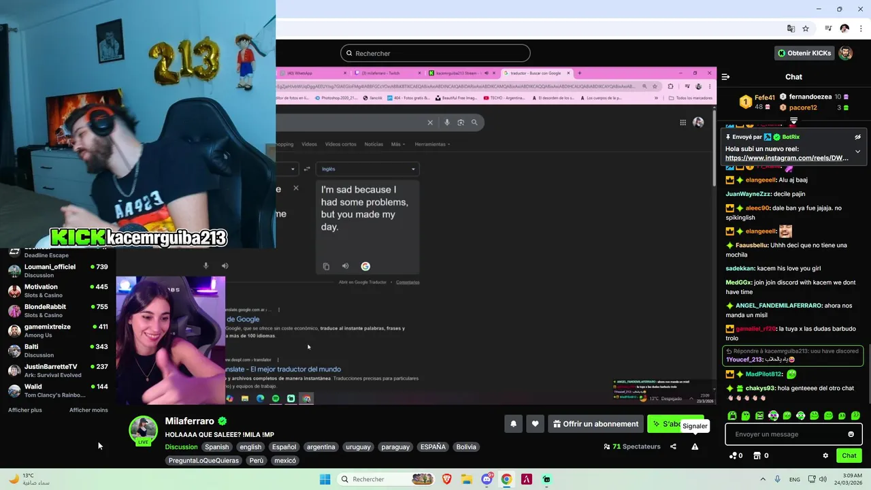Select the Bolivia tag
The width and height of the screenshot is (871, 490).
click(x=466, y=447)
